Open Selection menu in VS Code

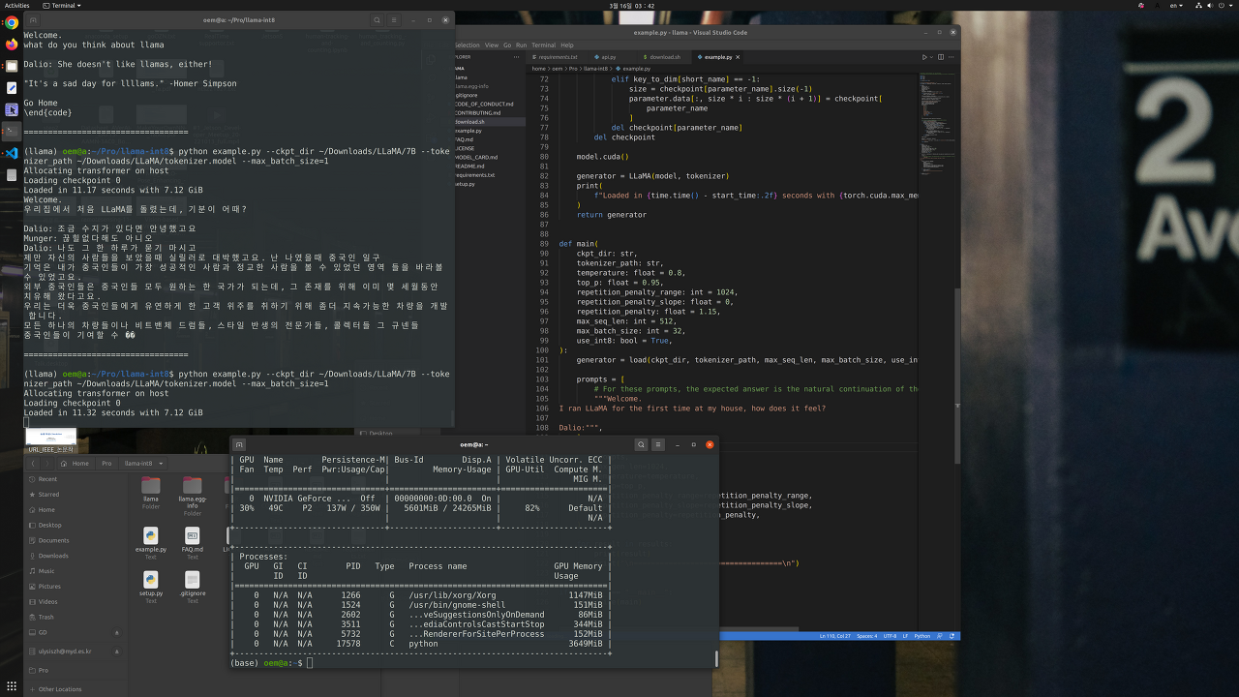click(x=467, y=45)
